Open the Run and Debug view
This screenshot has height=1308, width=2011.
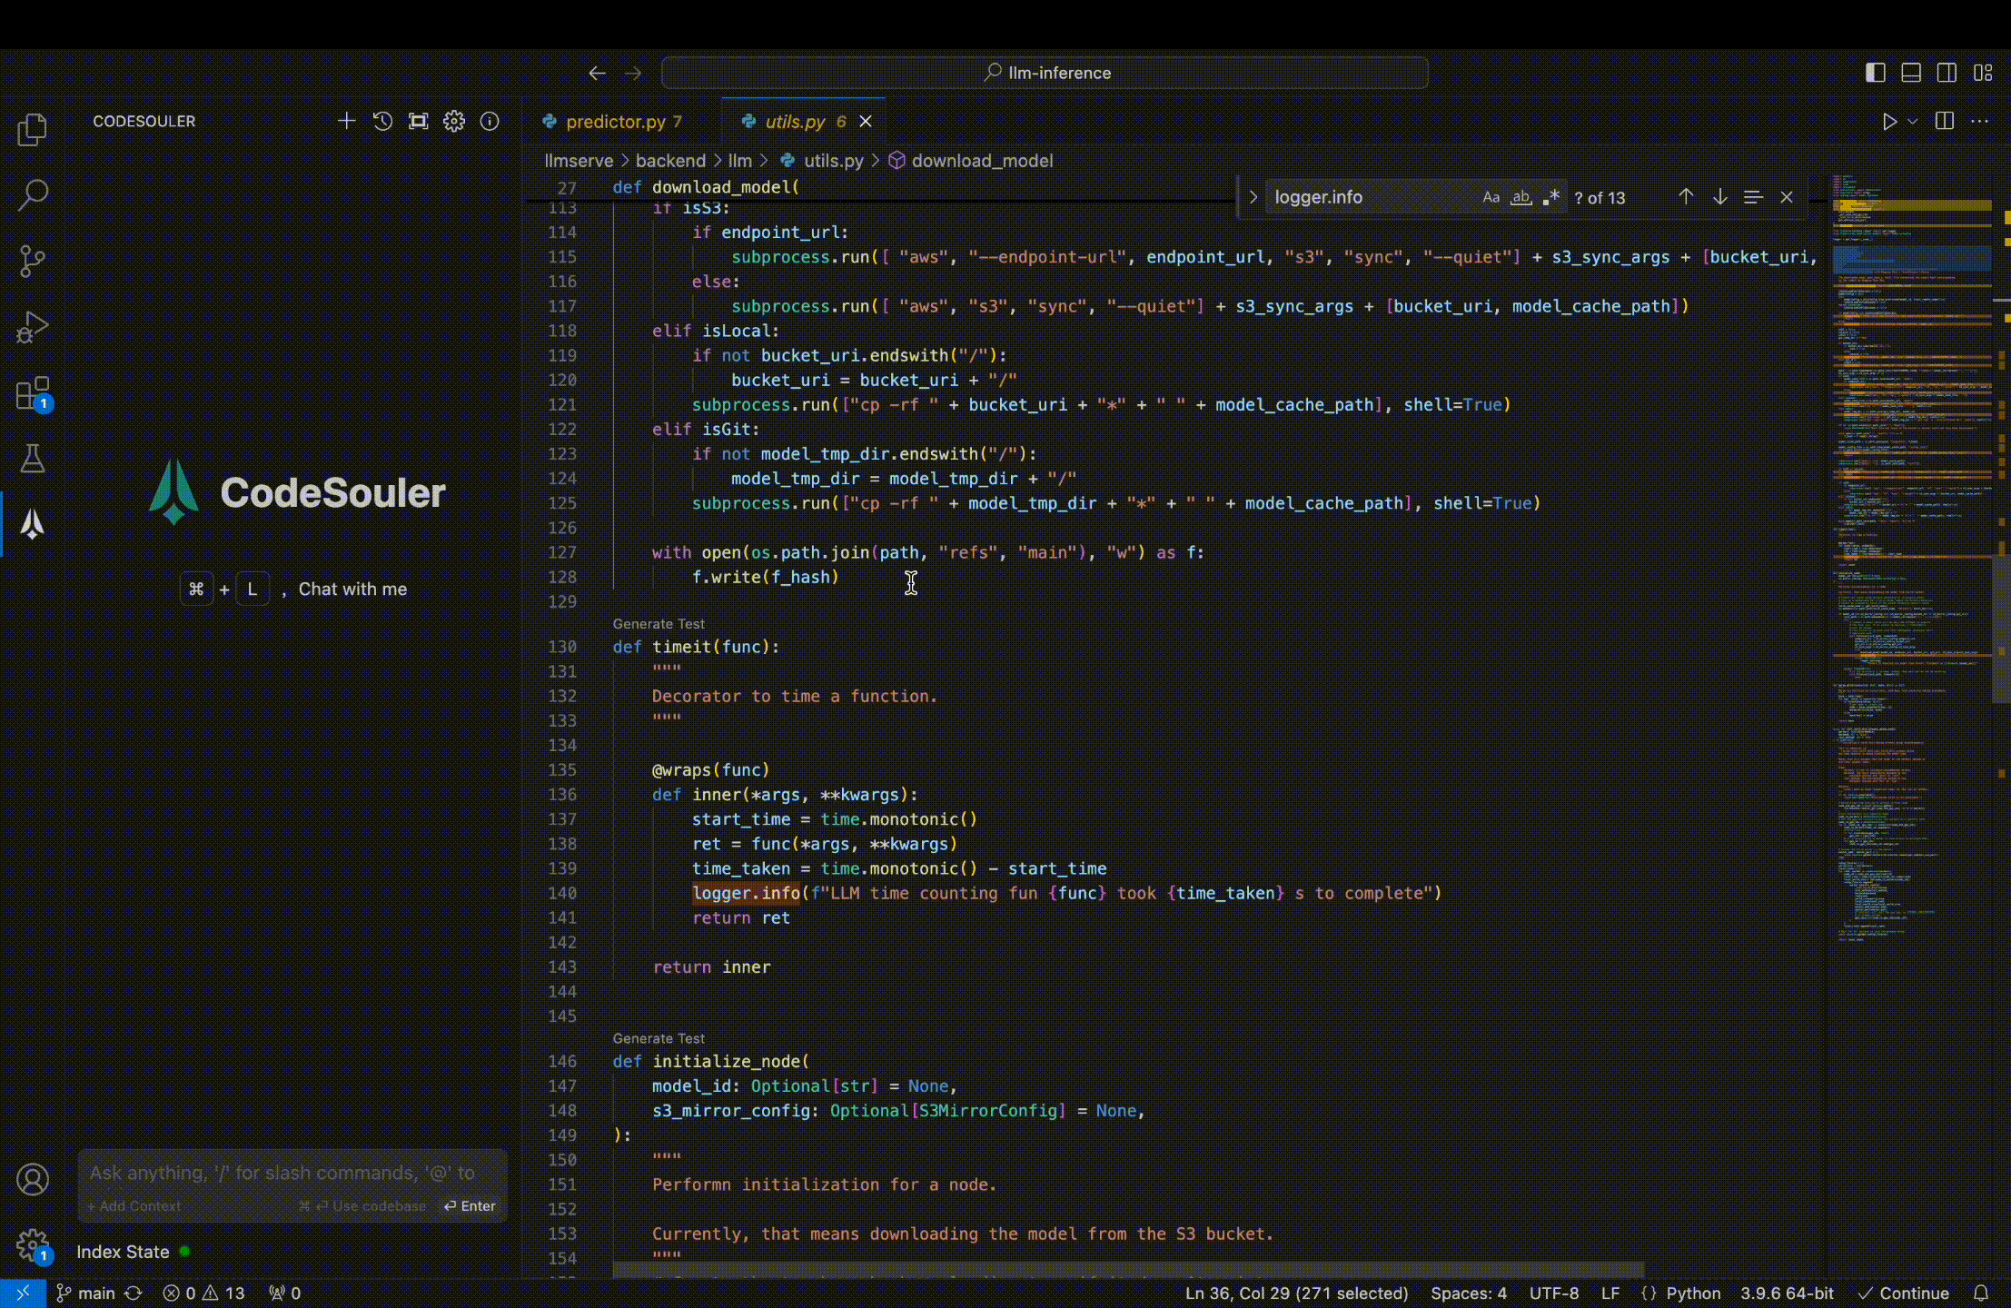click(x=33, y=328)
